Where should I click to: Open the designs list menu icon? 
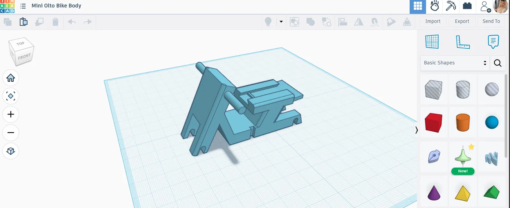[x=23, y=6]
